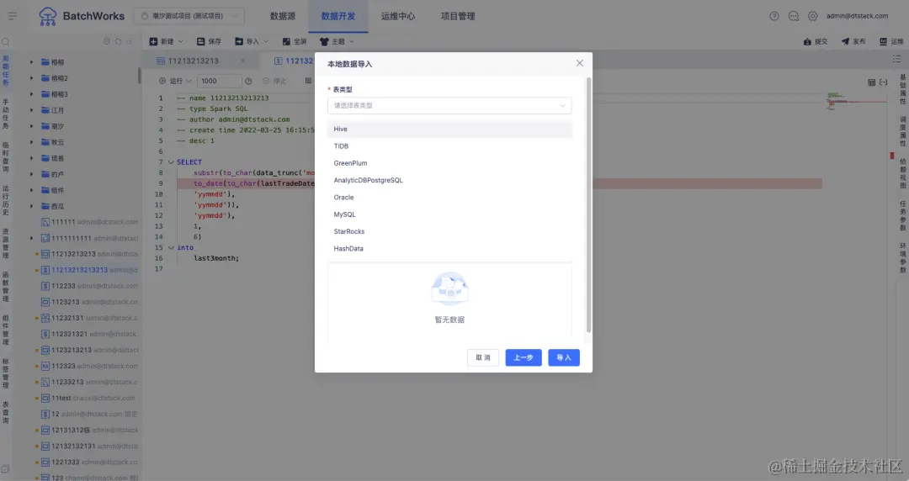Open task 111111 in the tree
Screen dimensions: 909x481
click(x=89, y=222)
